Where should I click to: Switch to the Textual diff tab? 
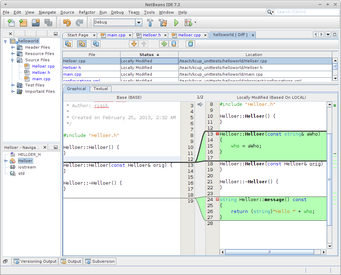tap(101, 89)
